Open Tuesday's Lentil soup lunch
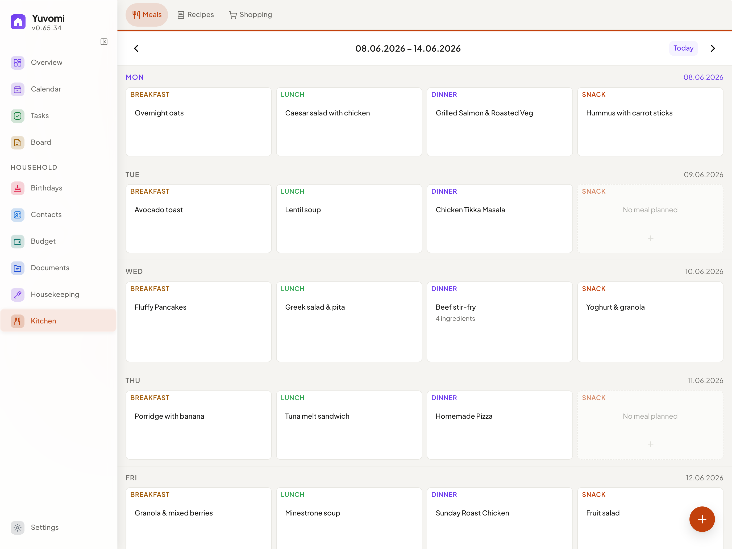The height and width of the screenshot is (549, 732). pos(349,219)
